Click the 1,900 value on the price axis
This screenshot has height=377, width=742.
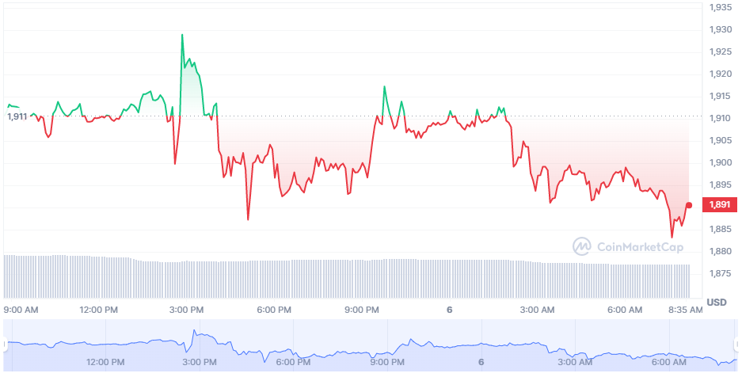721,162
